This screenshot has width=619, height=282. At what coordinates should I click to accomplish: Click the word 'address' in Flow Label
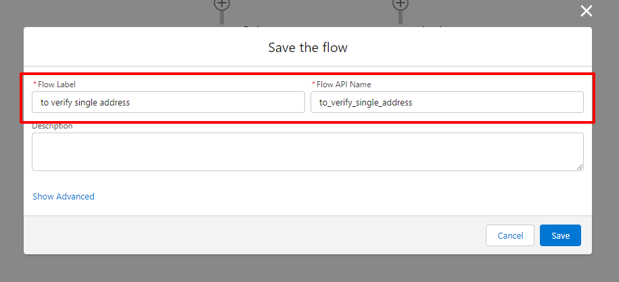click(x=113, y=103)
